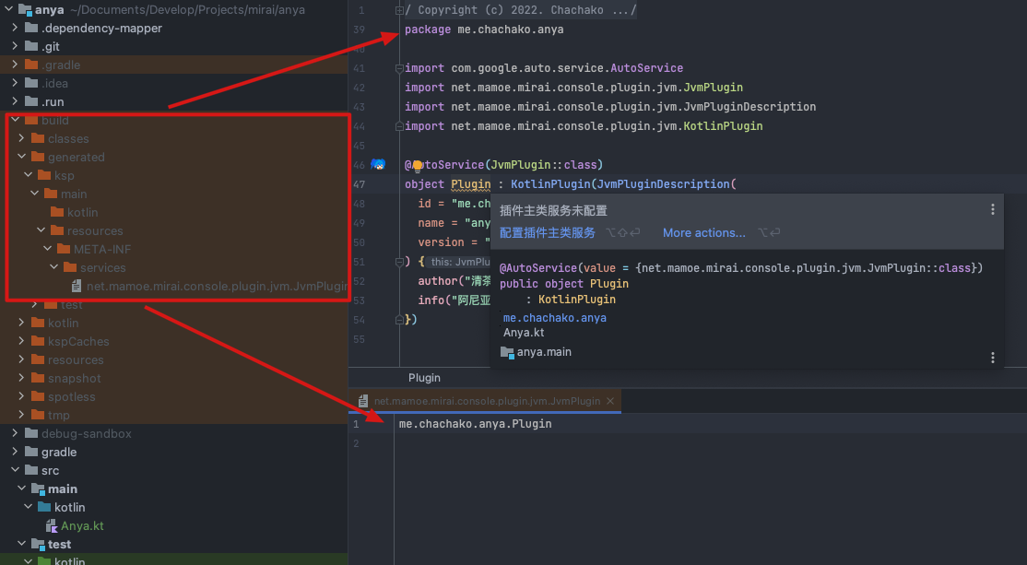Click the run icon in the gutter on line 46
Viewport: 1027px width, 565px height.
tap(377, 164)
